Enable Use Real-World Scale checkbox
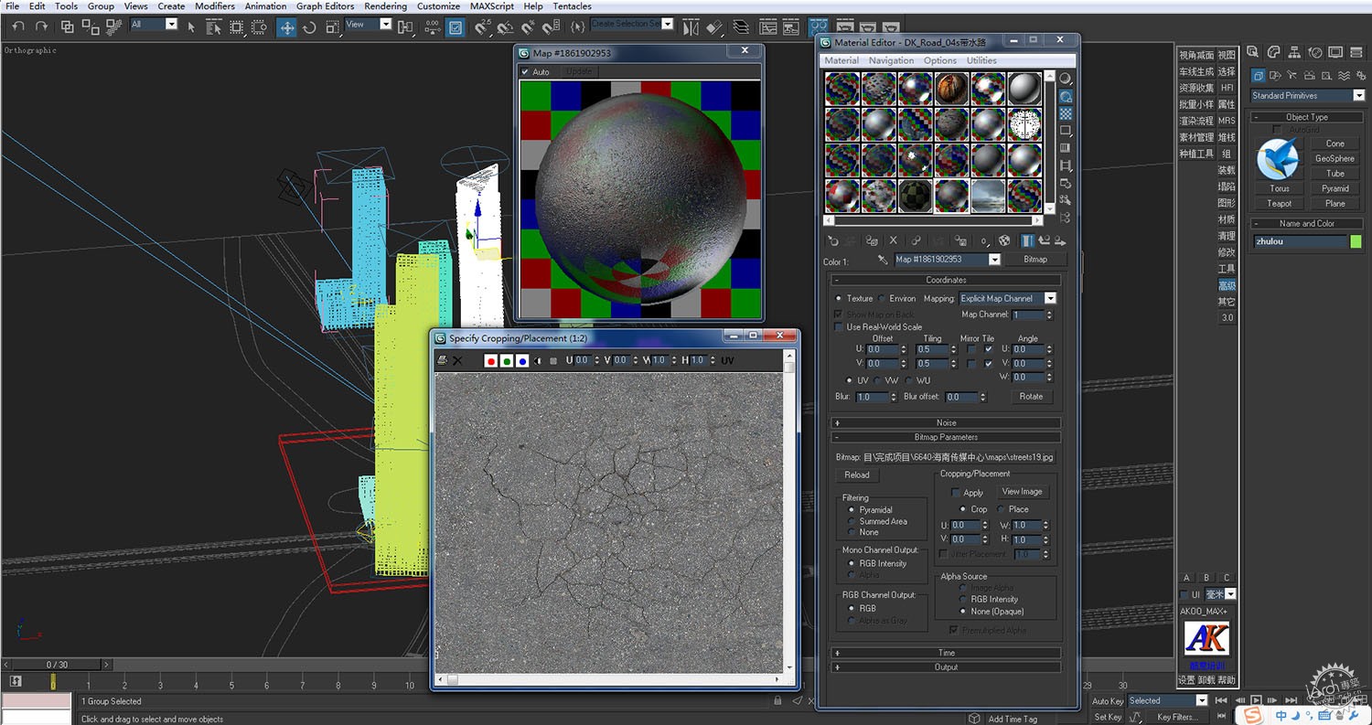The image size is (1372, 725). (x=839, y=326)
